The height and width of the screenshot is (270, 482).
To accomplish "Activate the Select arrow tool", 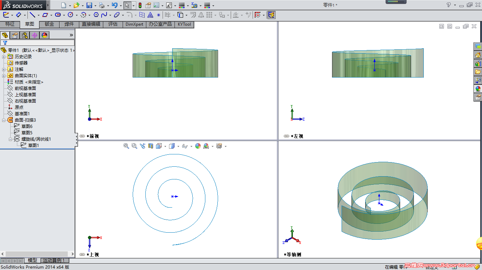I will pos(127,5).
